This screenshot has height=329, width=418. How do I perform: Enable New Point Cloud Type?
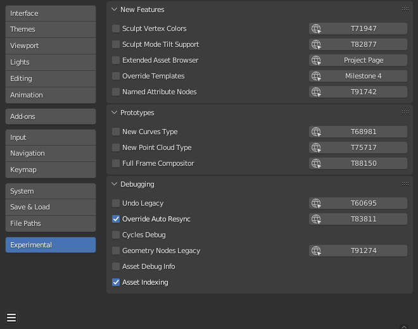coord(116,147)
